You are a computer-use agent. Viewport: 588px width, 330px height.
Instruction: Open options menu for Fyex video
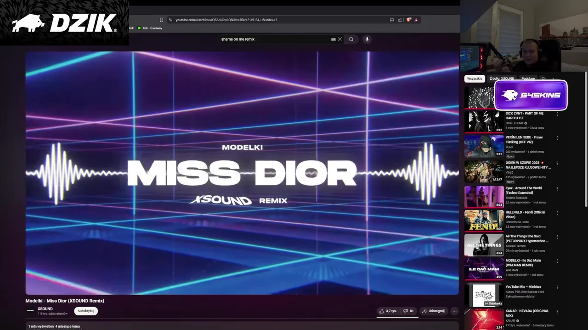point(557,188)
